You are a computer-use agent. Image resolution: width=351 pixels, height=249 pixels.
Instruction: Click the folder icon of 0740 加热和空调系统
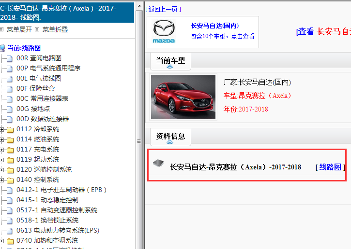pos(10,241)
